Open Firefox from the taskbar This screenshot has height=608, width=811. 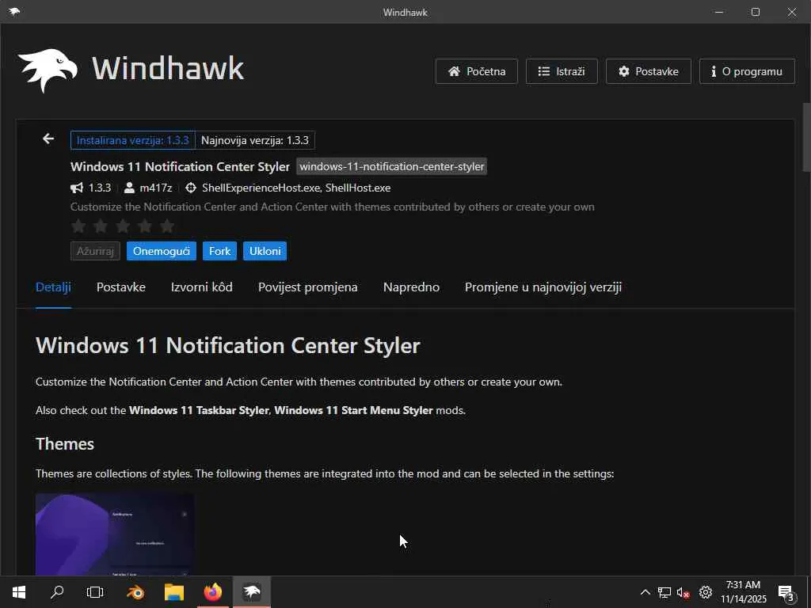(x=212, y=592)
